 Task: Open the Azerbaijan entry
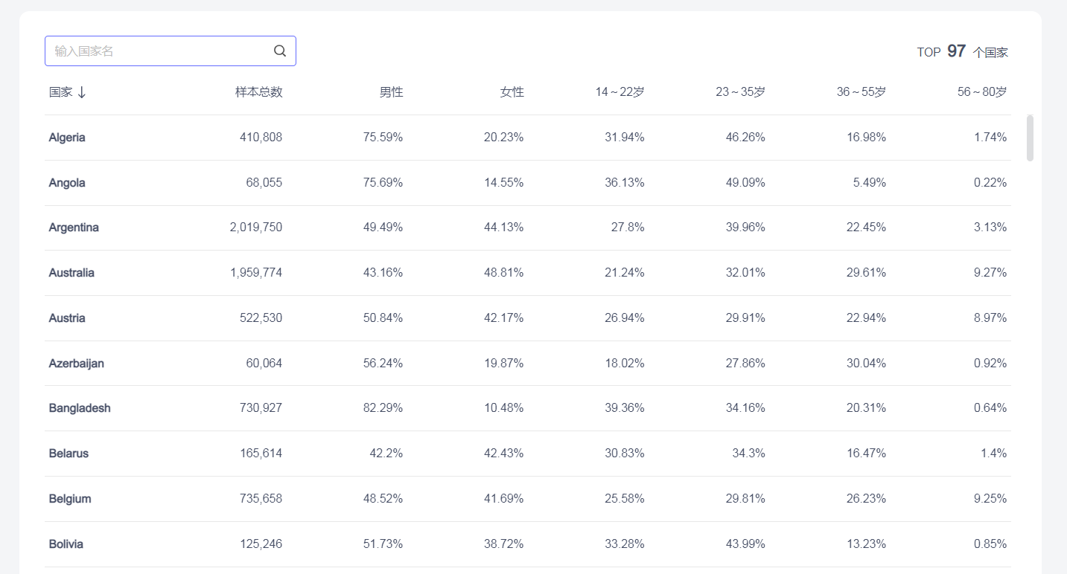[x=77, y=364]
